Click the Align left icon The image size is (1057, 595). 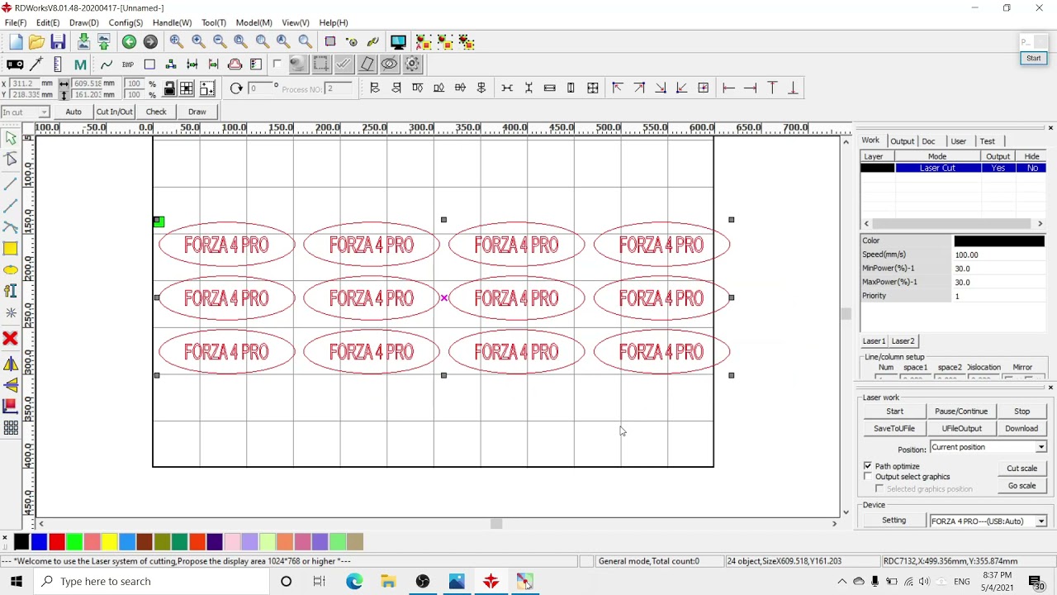[375, 88]
